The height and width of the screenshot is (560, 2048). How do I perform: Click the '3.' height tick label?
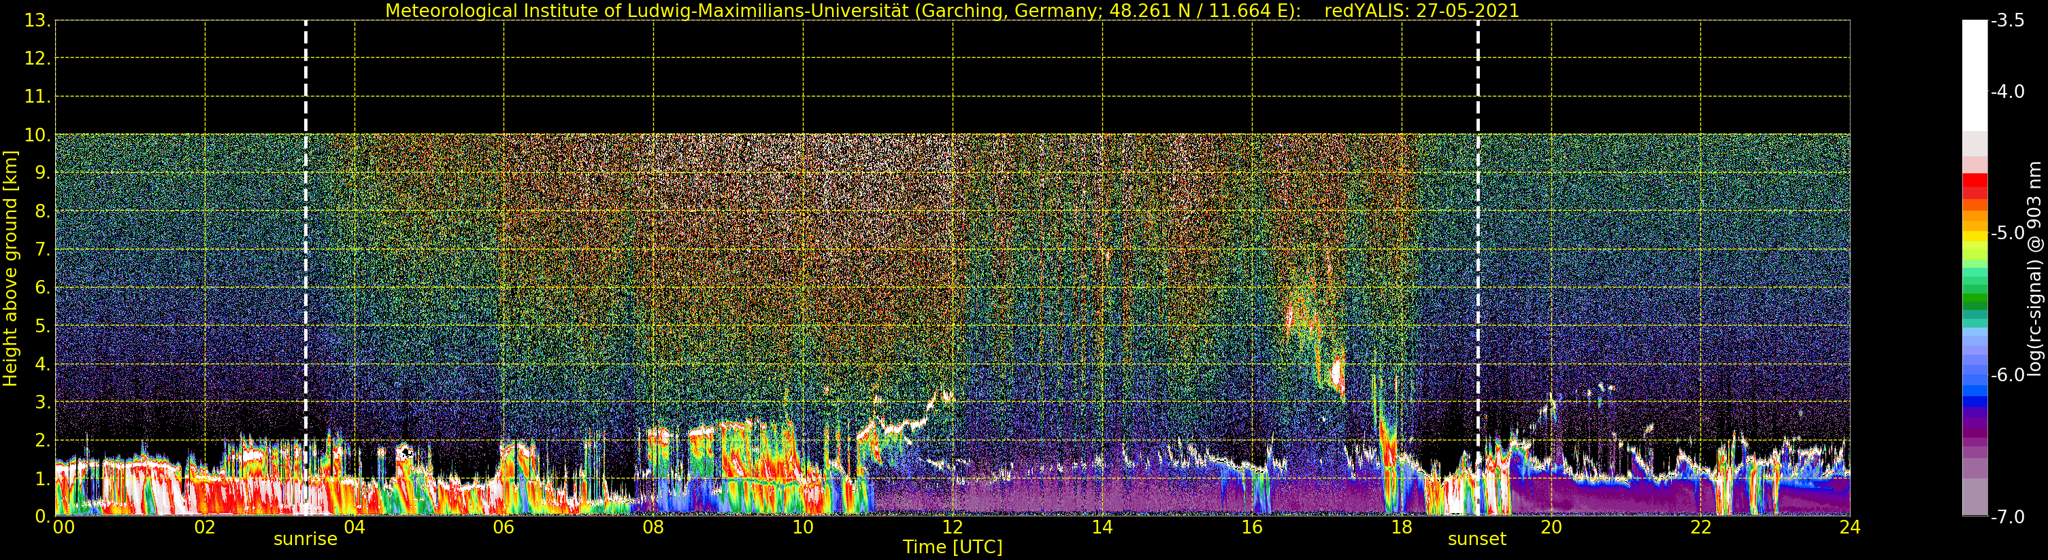click(x=43, y=402)
